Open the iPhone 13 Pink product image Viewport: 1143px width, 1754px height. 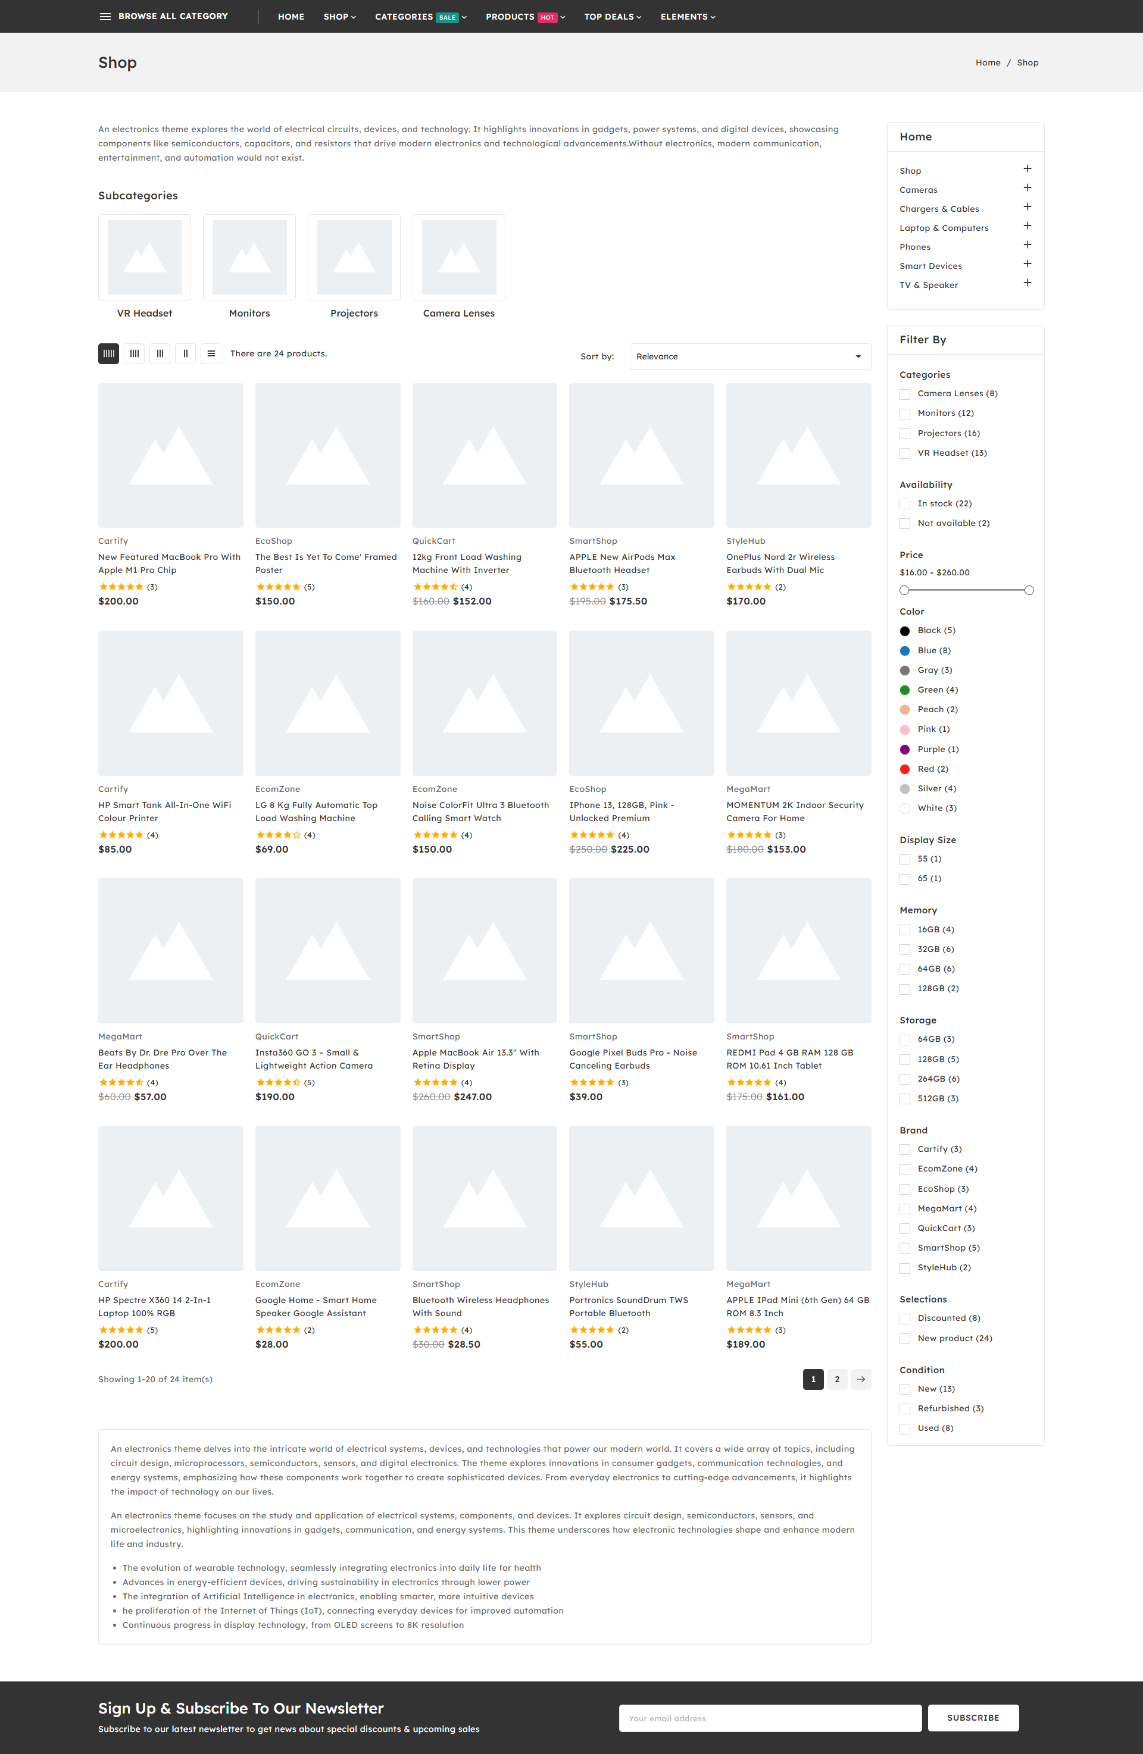tap(642, 703)
